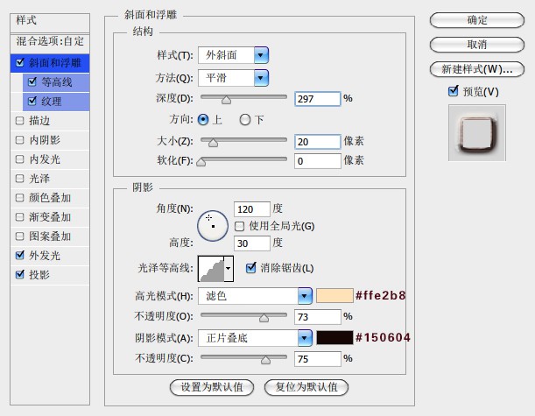Click the 软化 input field showing 0

point(317,161)
